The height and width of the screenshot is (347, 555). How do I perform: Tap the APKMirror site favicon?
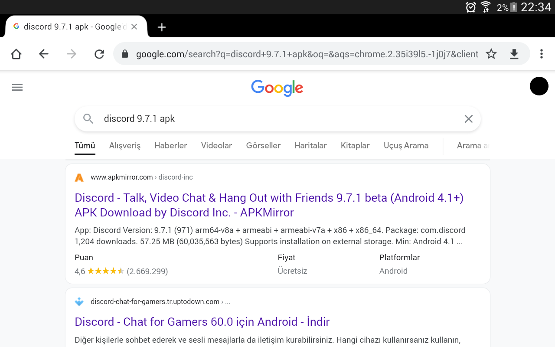(79, 177)
